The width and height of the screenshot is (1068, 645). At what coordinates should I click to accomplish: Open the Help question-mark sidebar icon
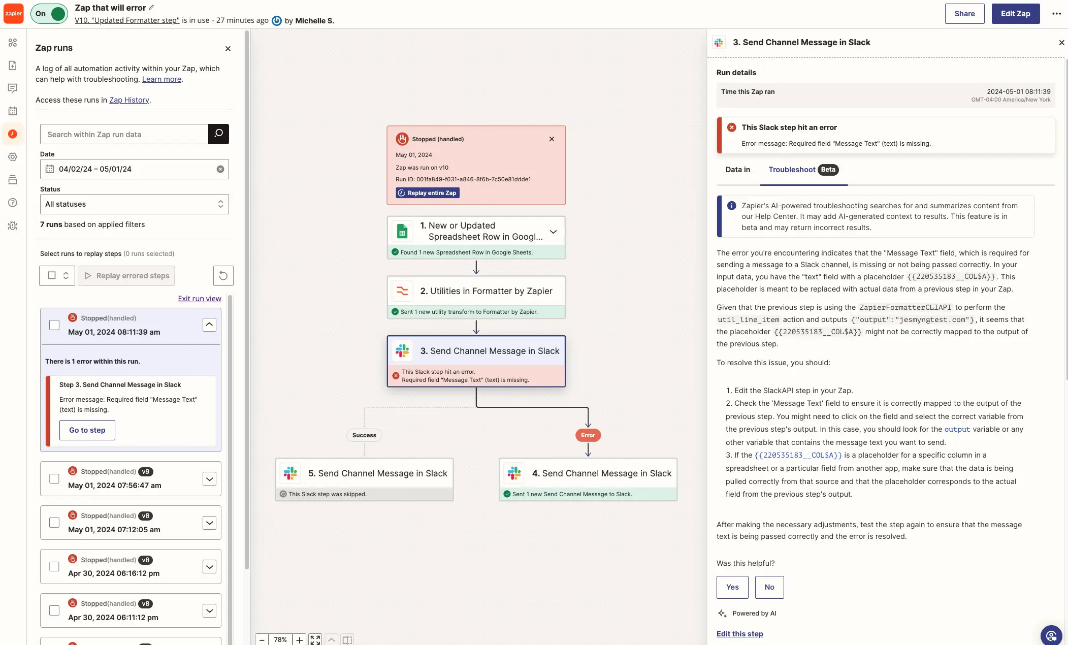[x=13, y=202]
